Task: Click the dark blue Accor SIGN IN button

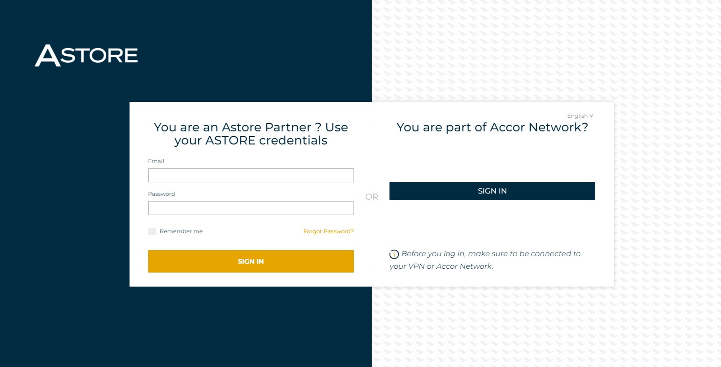Action: click(492, 191)
